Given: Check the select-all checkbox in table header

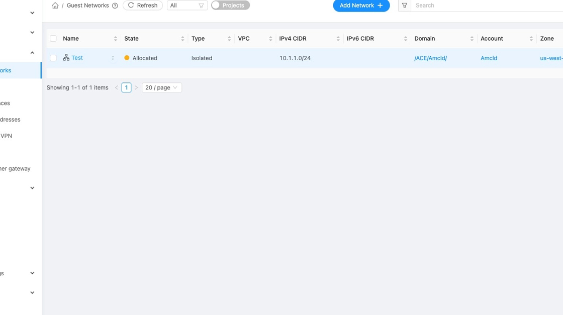Looking at the screenshot, I should coord(53,39).
